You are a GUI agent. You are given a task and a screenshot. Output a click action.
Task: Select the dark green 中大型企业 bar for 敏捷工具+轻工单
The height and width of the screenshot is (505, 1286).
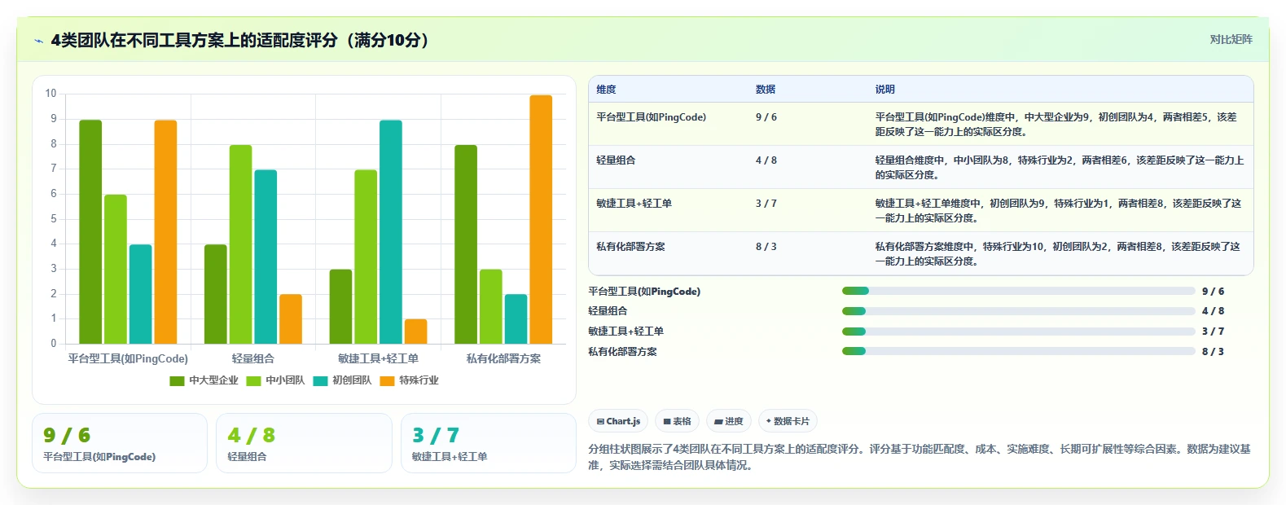[340, 306]
